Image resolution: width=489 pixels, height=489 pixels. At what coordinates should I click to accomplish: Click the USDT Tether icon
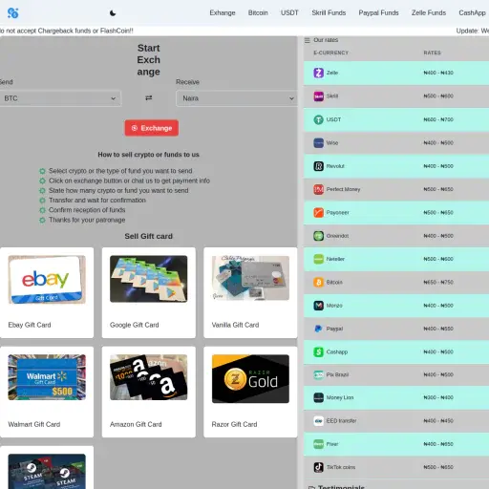318,119
